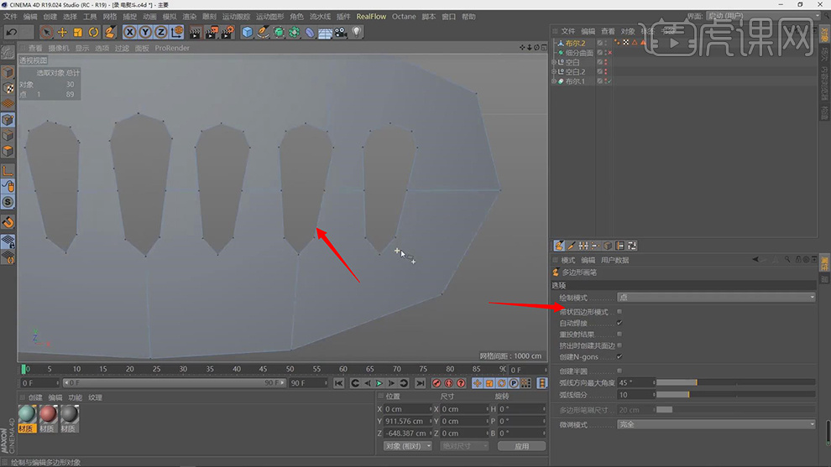Open the RealFlow menu
Image resolution: width=831 pixels, height=467 pixels.
click(x=371, y=16)
